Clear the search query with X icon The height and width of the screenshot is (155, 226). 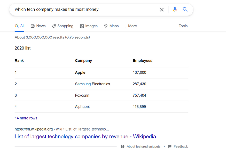tap(162, 10)
